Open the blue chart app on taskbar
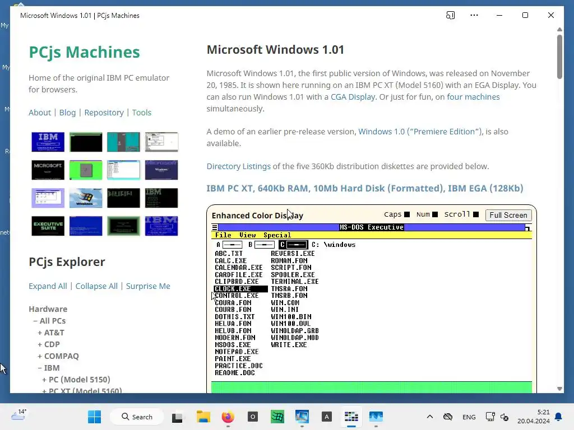Image resolution: width=574 pixels, height=430 pixels. tap(376, 417)
